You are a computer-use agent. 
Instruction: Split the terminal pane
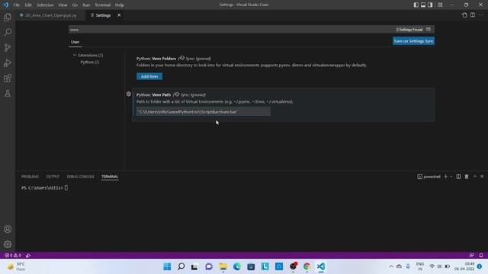(458, 177)
